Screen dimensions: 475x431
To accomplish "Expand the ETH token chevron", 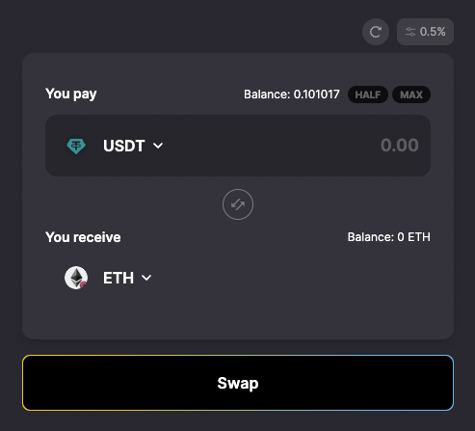I will click(146, 278).
